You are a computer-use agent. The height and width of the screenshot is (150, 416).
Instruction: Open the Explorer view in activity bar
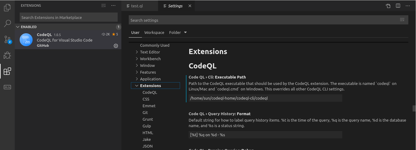pyautogui.click(x=7, y=8)
